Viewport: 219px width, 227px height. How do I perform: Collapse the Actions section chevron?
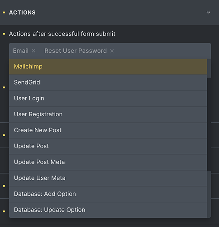[209, 12]
